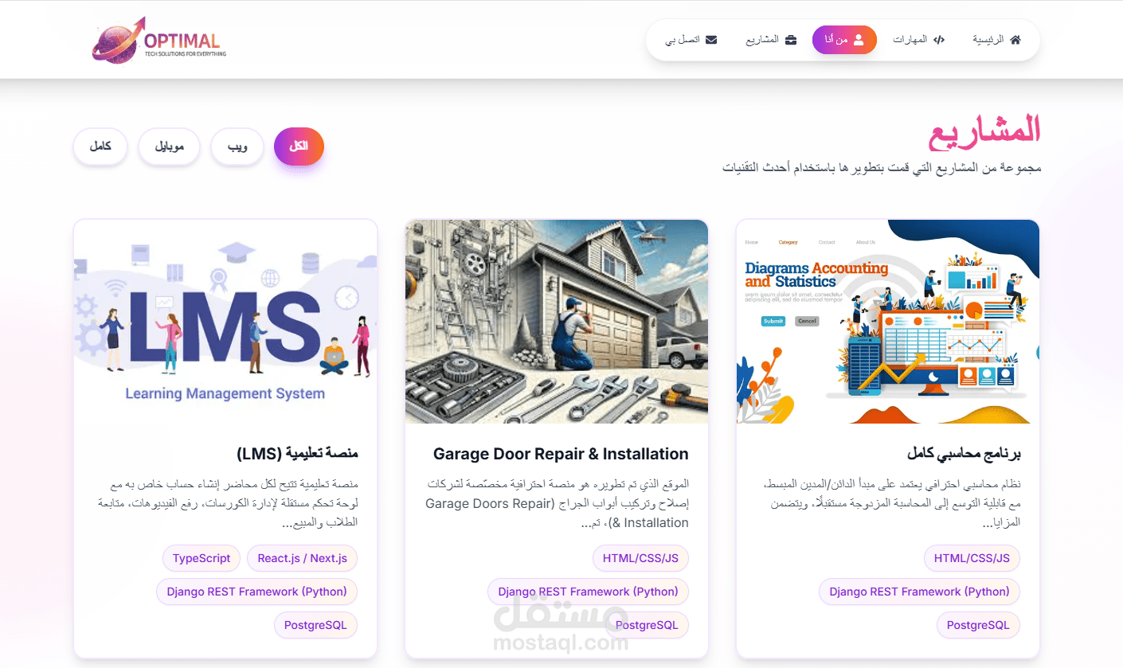1123x668 pixels.
Task: Click the briefcase icon next to المشاريع
Action: (x=791, y=40)
